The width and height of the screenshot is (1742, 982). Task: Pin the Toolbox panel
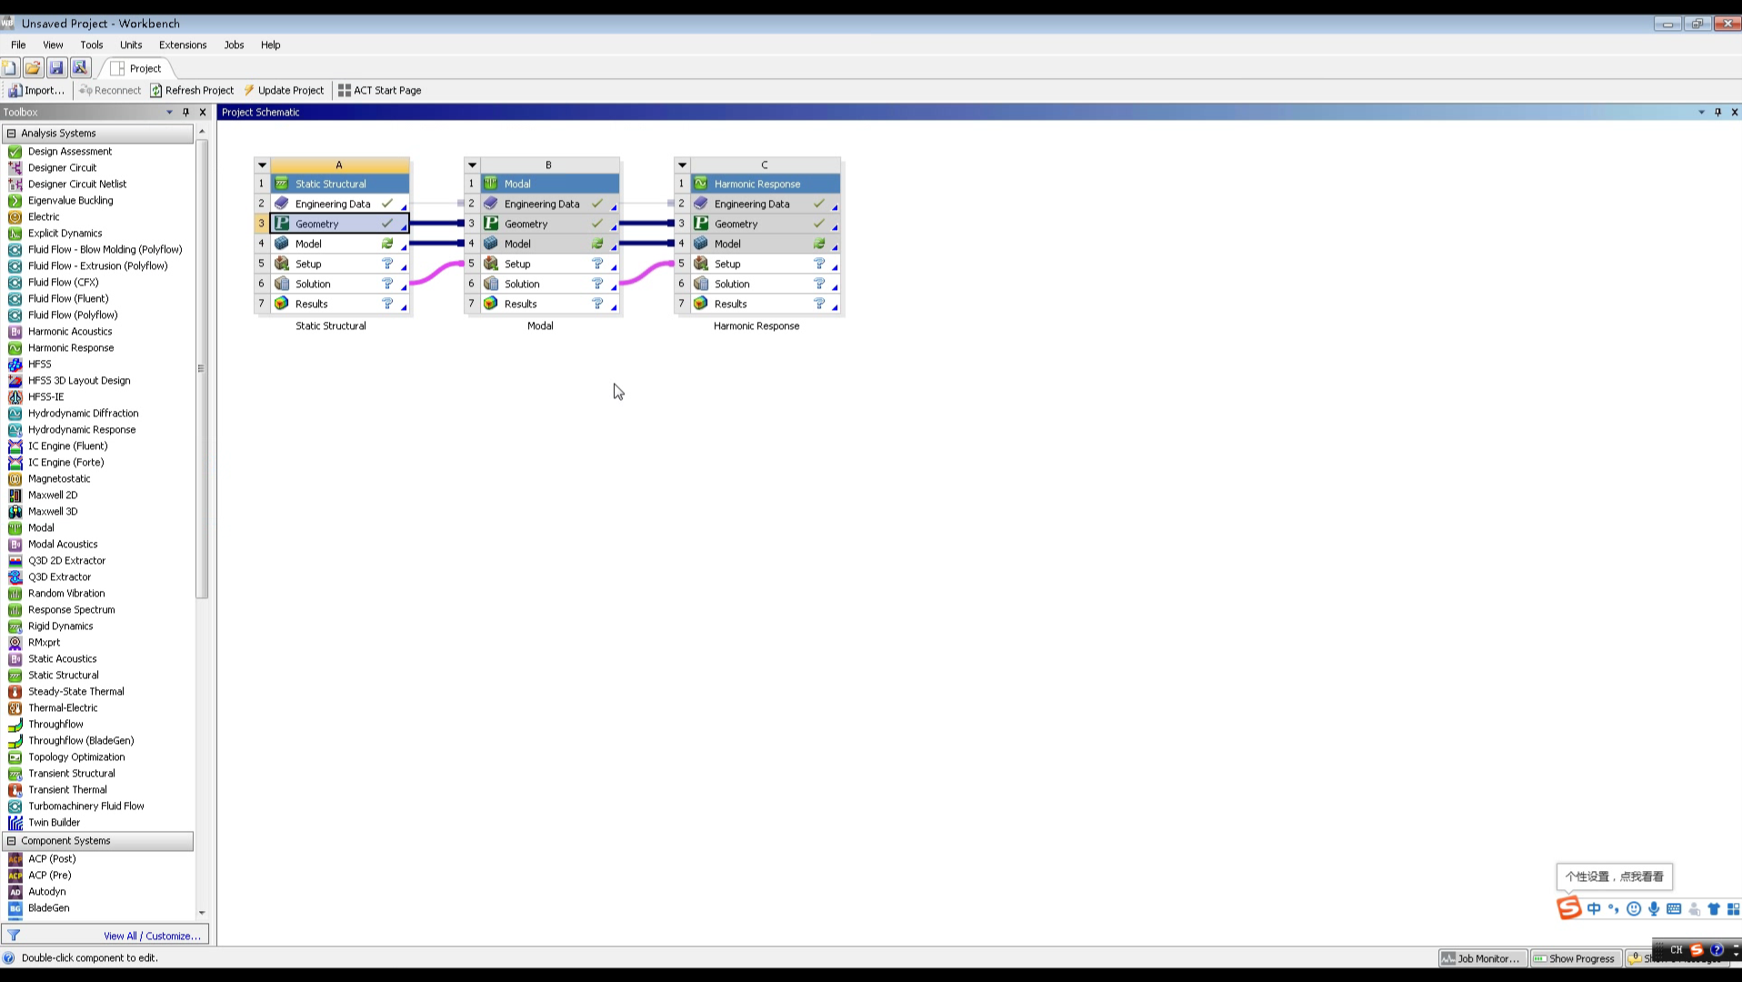coord(185,112)
